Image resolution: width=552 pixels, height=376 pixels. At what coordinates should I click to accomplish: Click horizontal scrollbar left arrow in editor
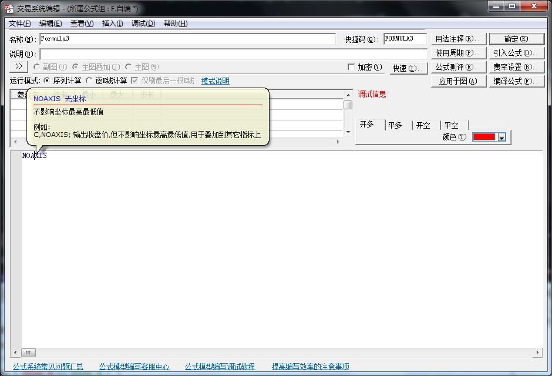click(15, 353)
